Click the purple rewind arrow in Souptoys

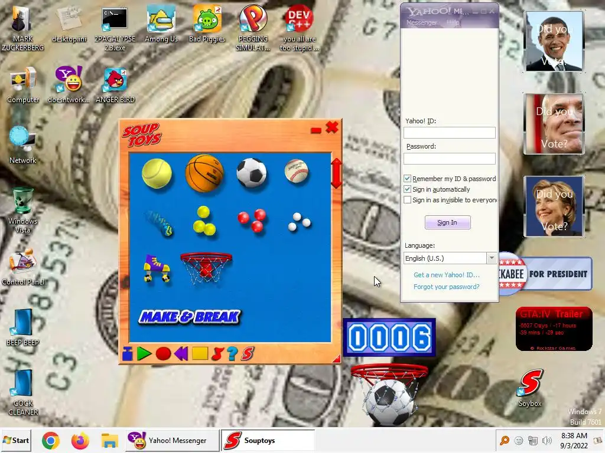click(x=181, y=354)
